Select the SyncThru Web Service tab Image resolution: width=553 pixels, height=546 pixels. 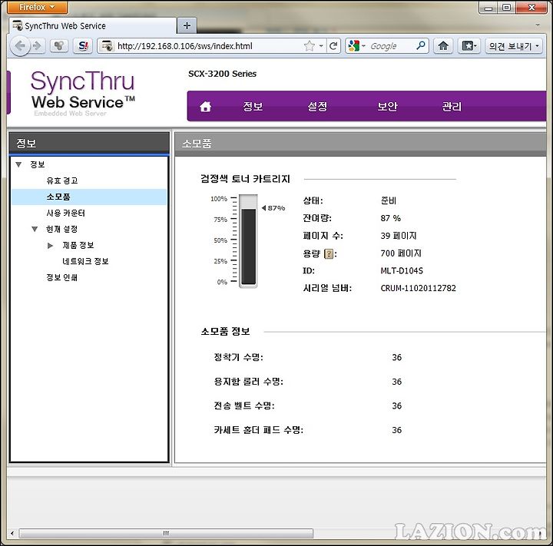pos(91,26)
